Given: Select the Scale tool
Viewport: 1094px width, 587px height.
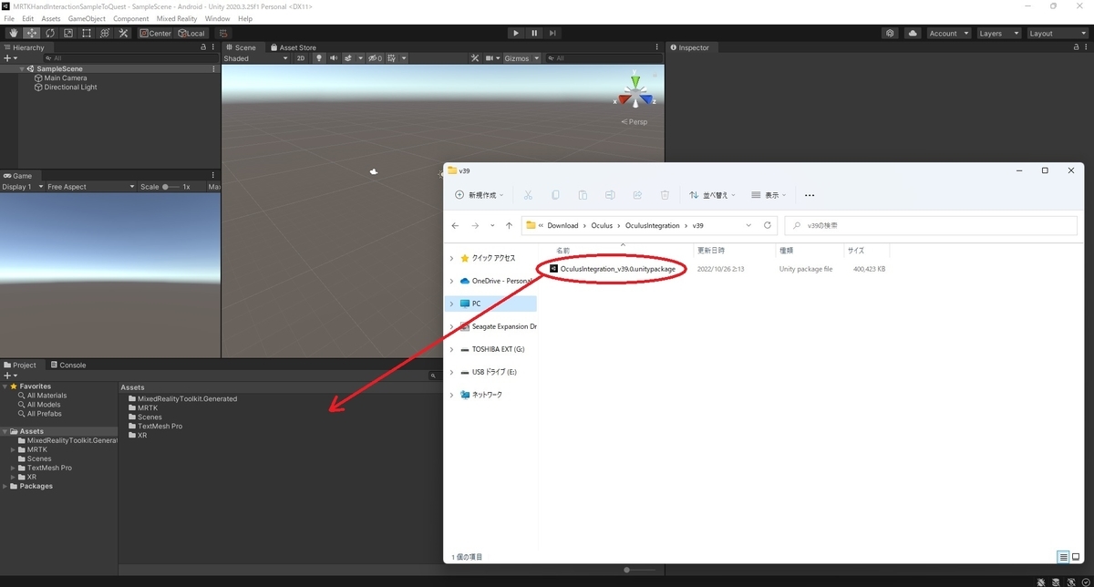Looking at the screenshot, I should point(68,33).
